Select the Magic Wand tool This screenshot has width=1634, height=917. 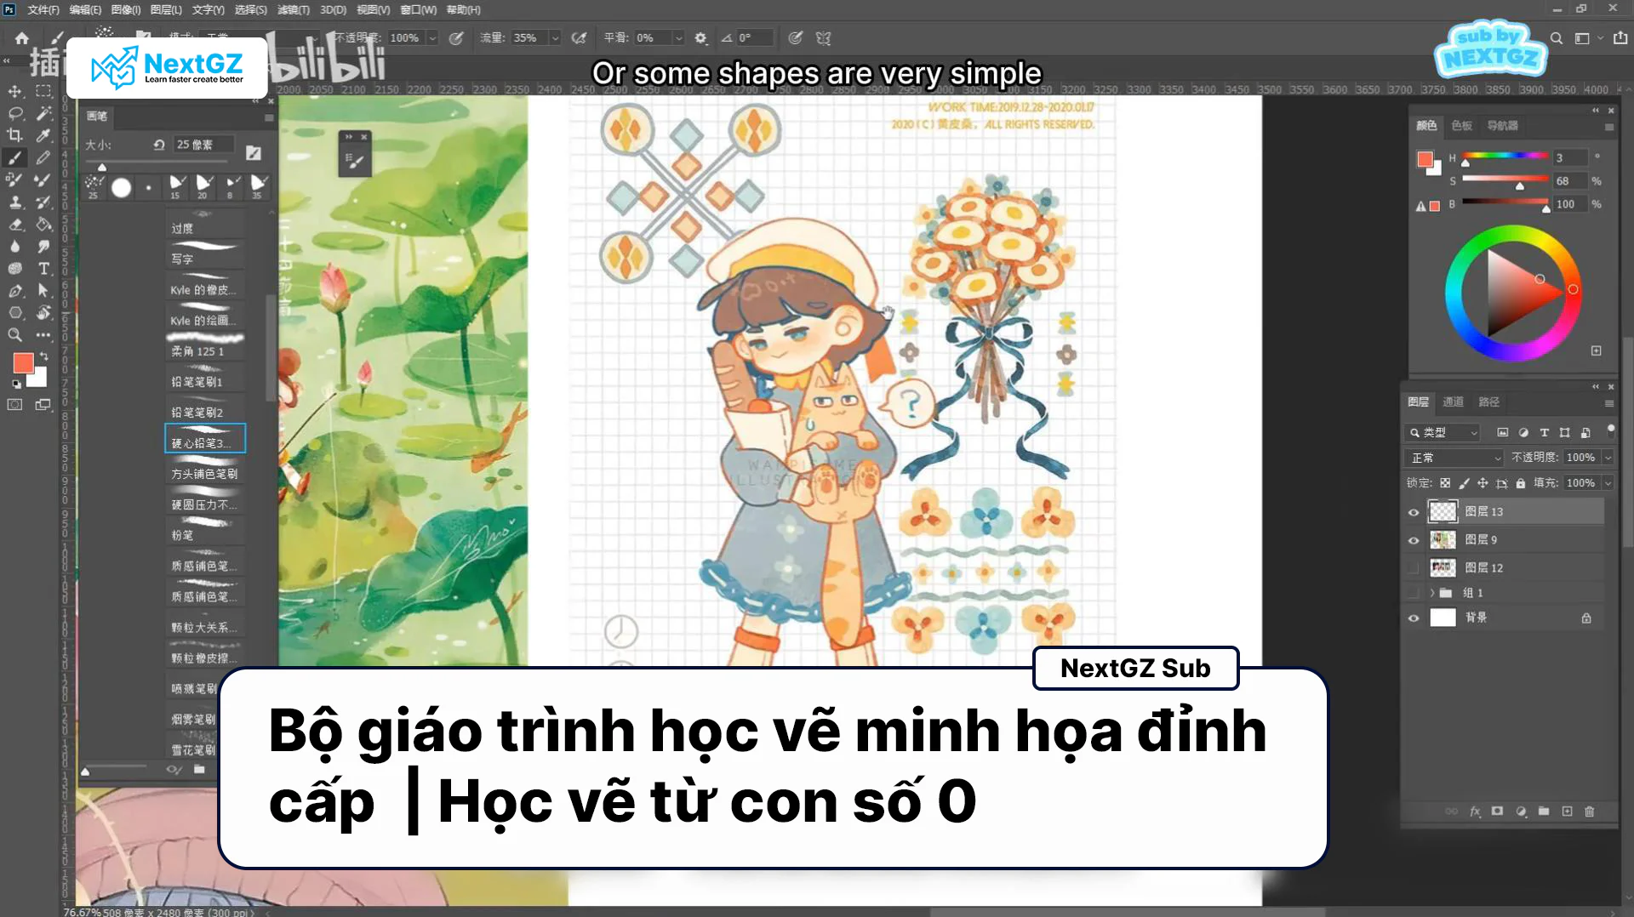(x=43, y=113)
